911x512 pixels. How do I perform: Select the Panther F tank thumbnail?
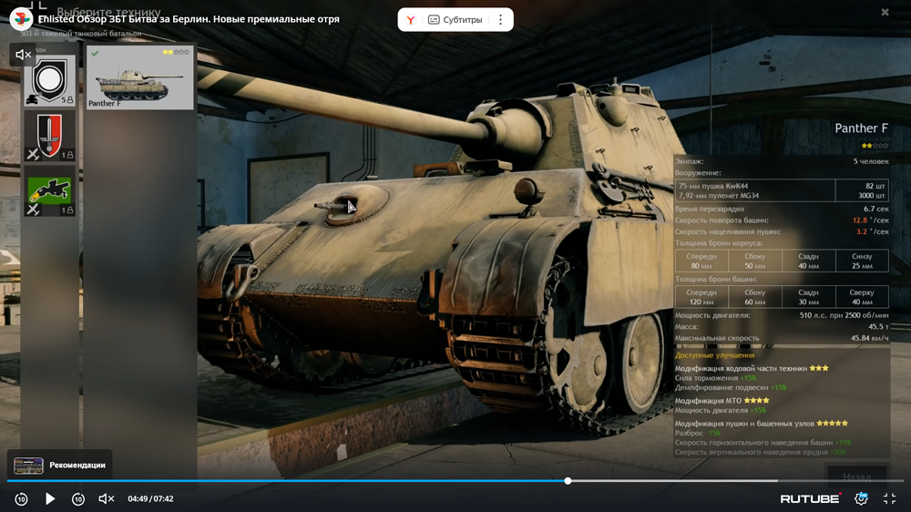coord(139,78)
